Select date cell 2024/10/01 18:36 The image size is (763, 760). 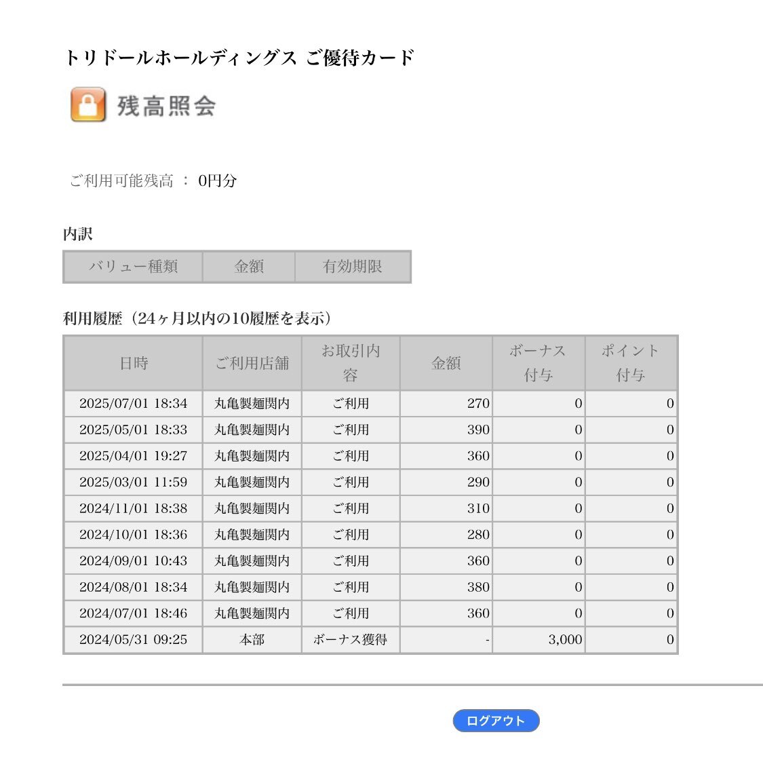pos(134,535)
